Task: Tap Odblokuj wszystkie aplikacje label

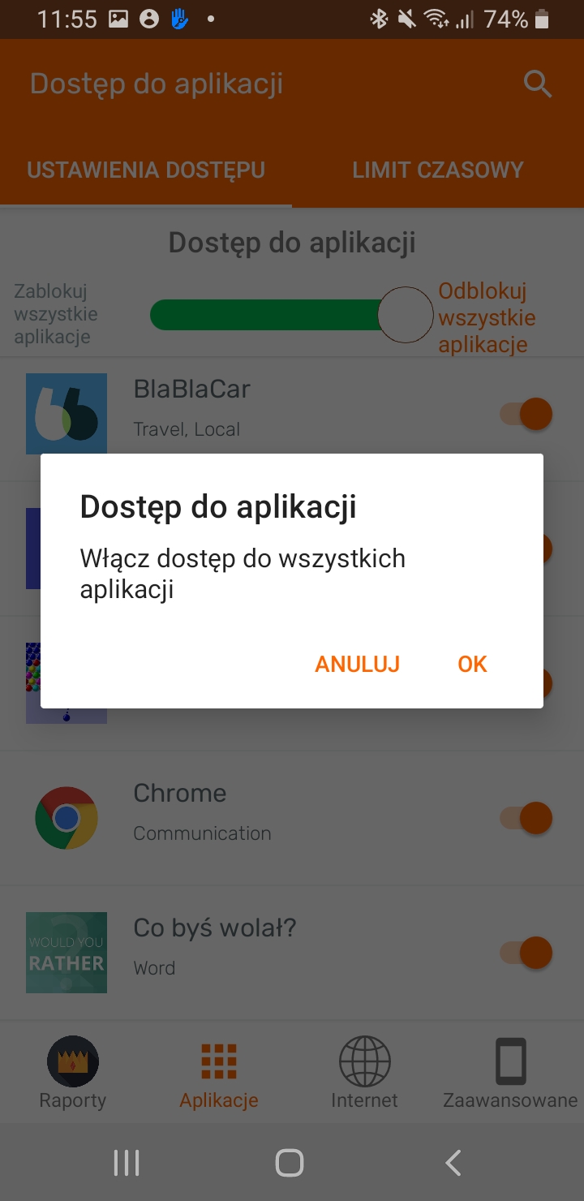Action: (x=487, y=317)
